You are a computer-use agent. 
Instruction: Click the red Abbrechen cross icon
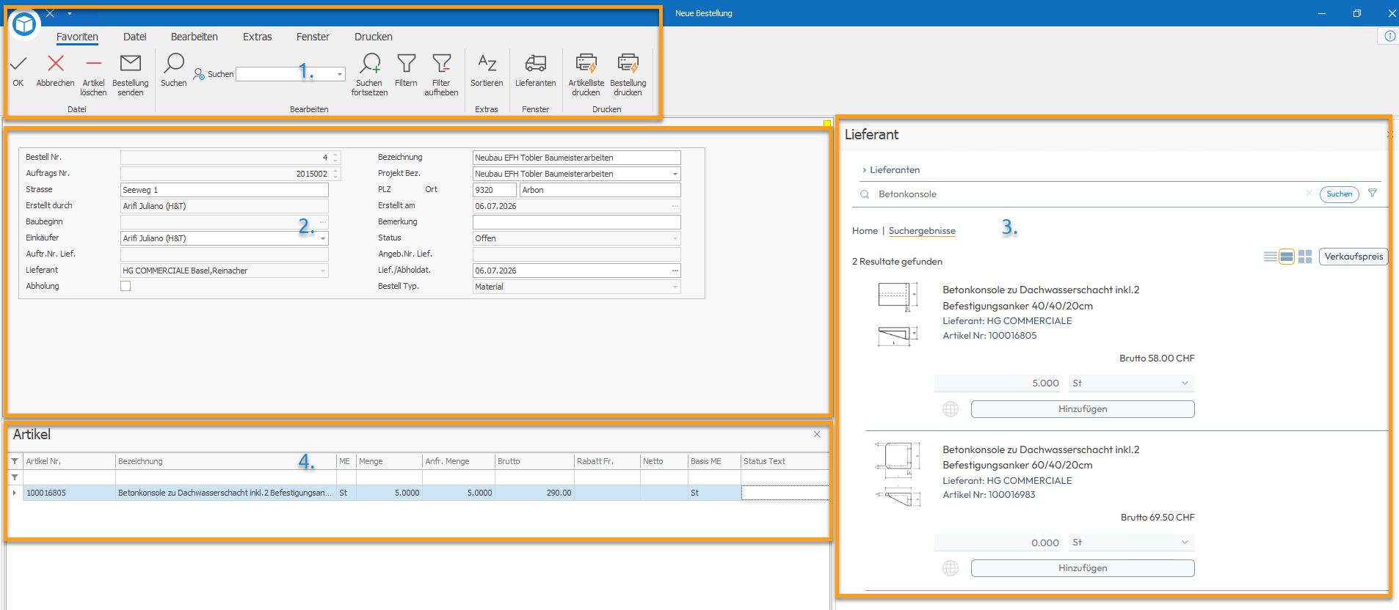pos(56,65)
